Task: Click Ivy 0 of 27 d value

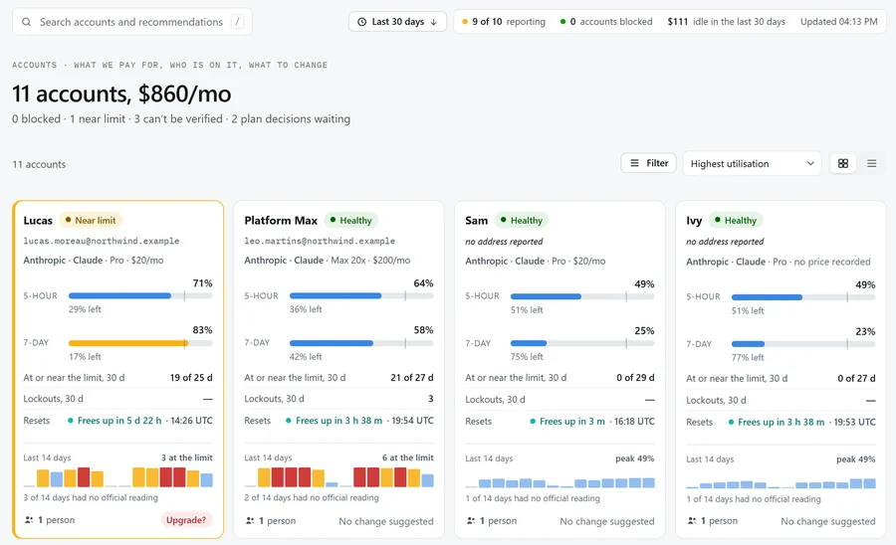Action: (856, 378)
